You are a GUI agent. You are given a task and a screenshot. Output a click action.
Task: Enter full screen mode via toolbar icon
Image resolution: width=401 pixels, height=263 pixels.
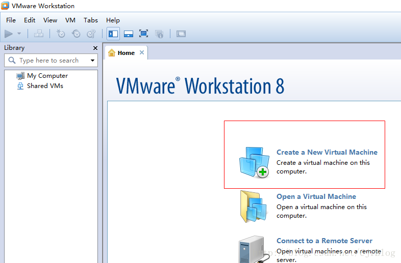coord(143,34)
